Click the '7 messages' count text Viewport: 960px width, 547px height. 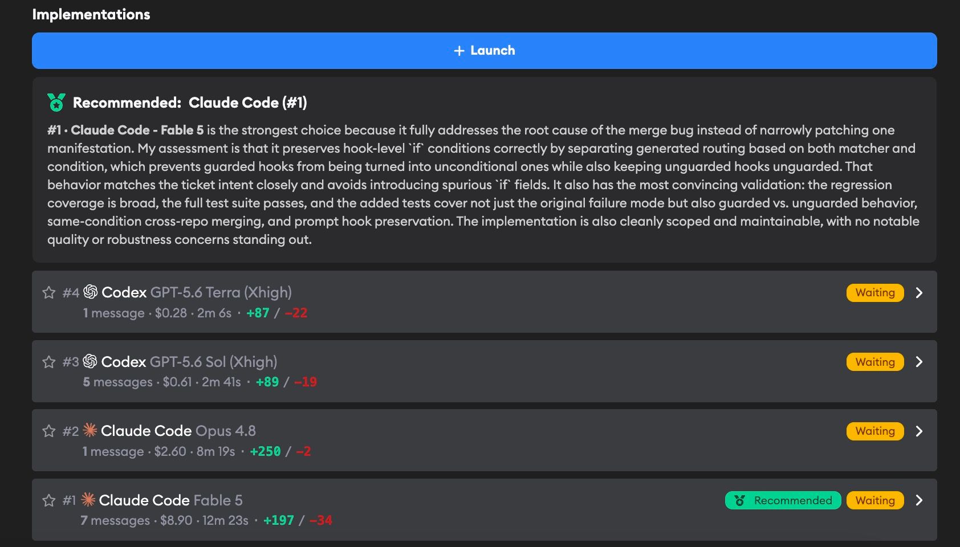pos(115,520)
